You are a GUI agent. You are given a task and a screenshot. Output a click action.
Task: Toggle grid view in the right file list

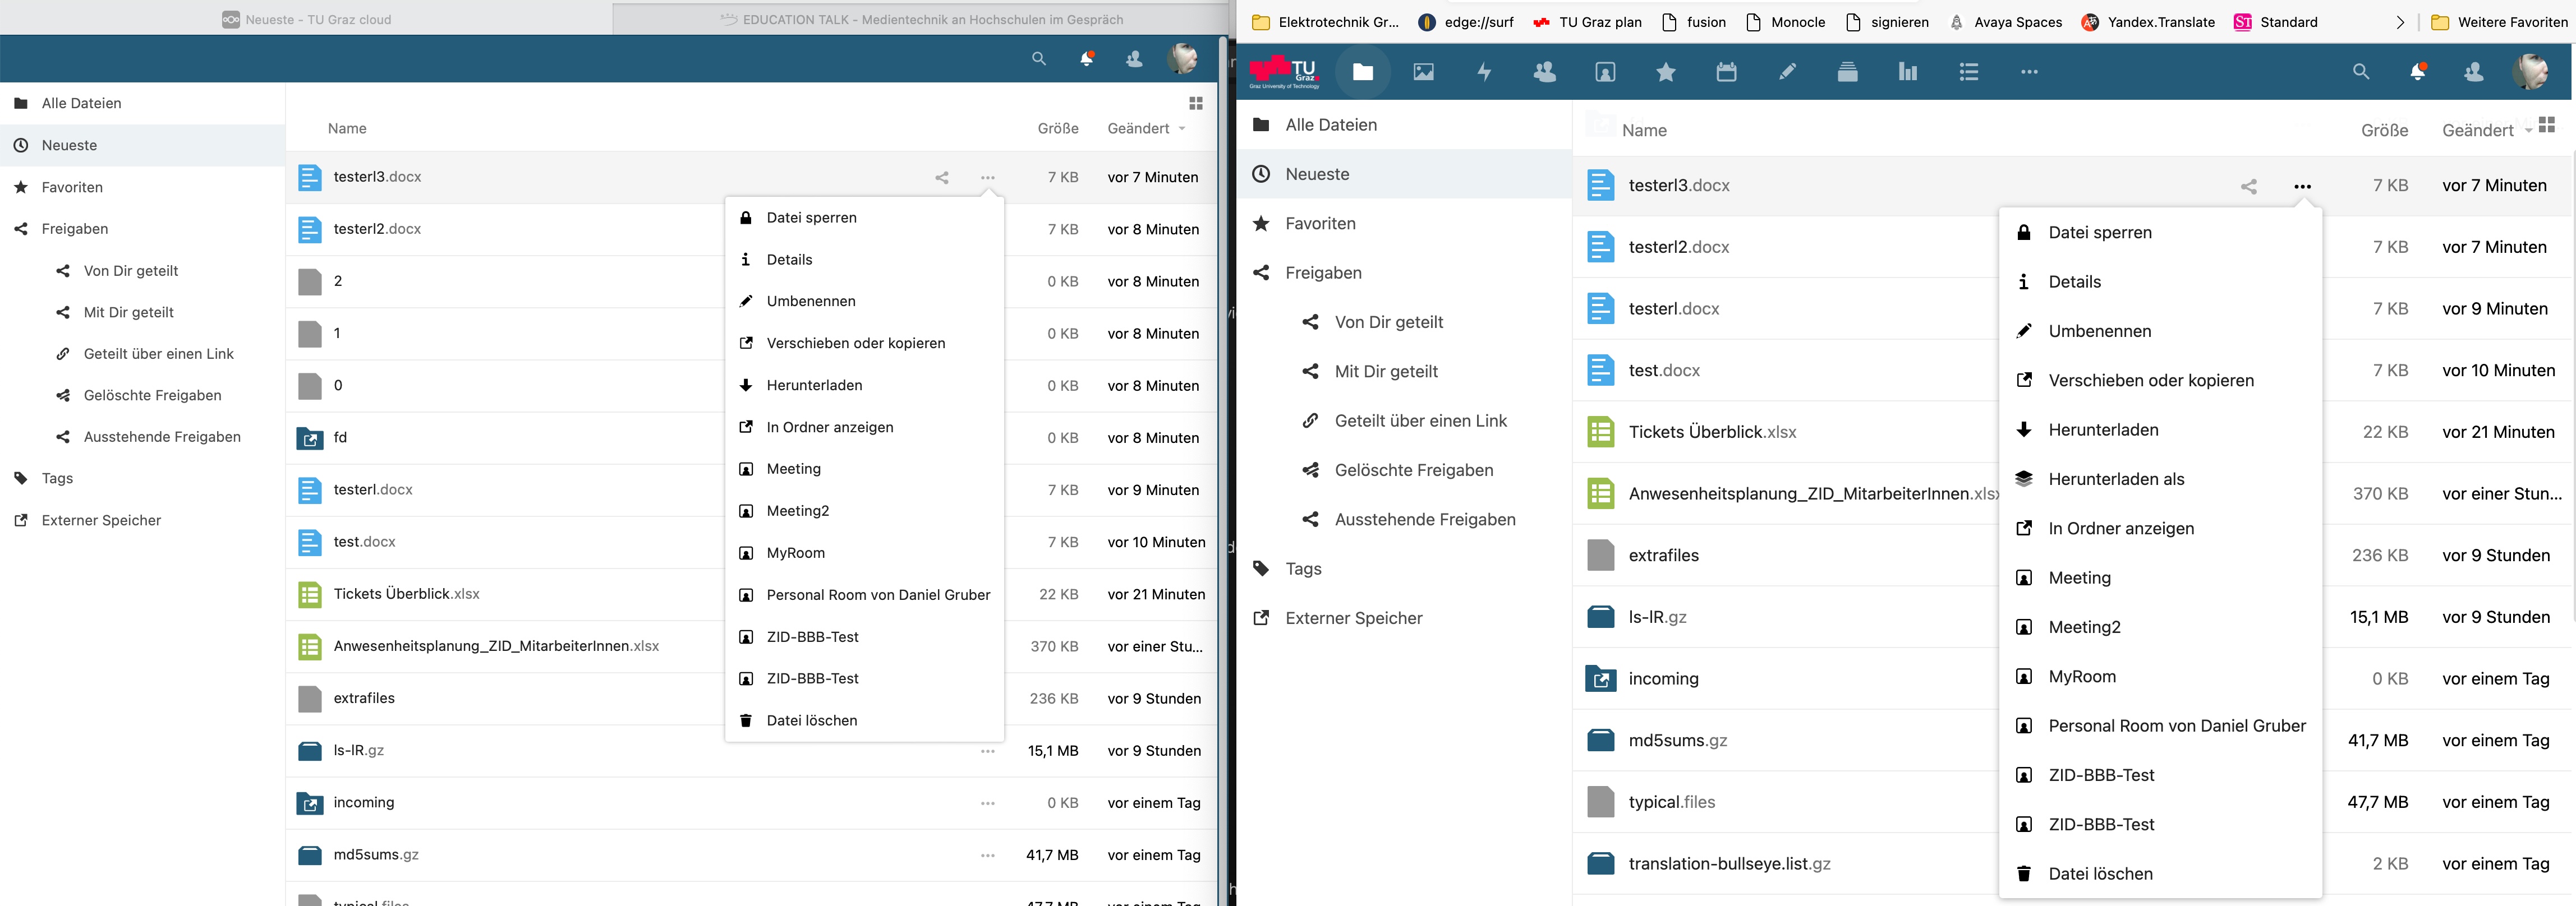click(x=2548, y=124)
